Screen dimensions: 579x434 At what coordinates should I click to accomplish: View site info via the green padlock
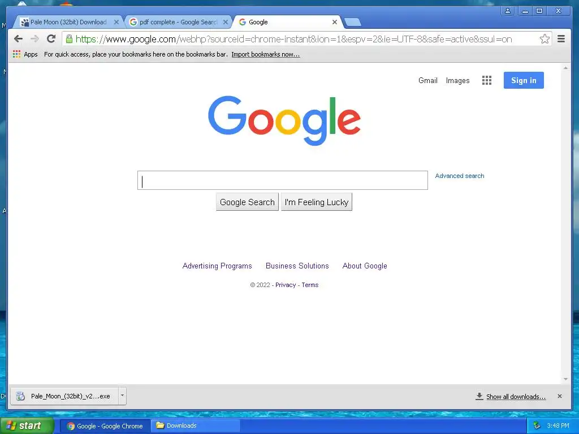(69, 39)
